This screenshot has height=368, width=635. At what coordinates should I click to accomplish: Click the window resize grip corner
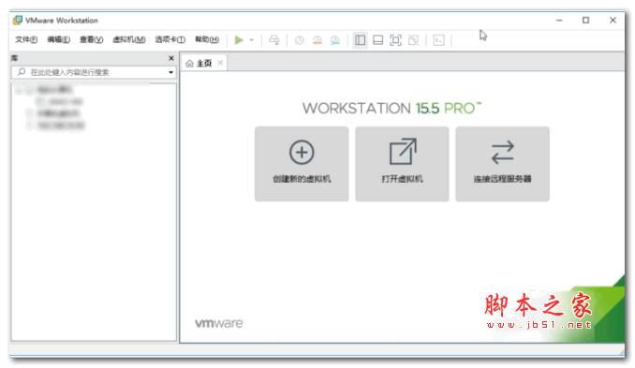(x=621, y=352)
